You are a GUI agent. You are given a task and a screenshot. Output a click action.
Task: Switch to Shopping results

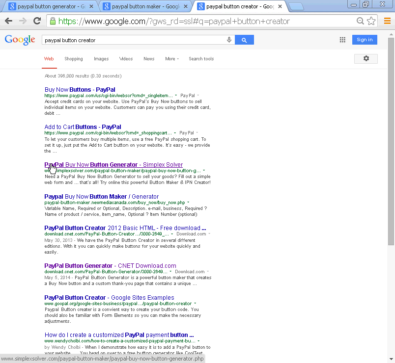pyautogui.click(x=74, y=58)
